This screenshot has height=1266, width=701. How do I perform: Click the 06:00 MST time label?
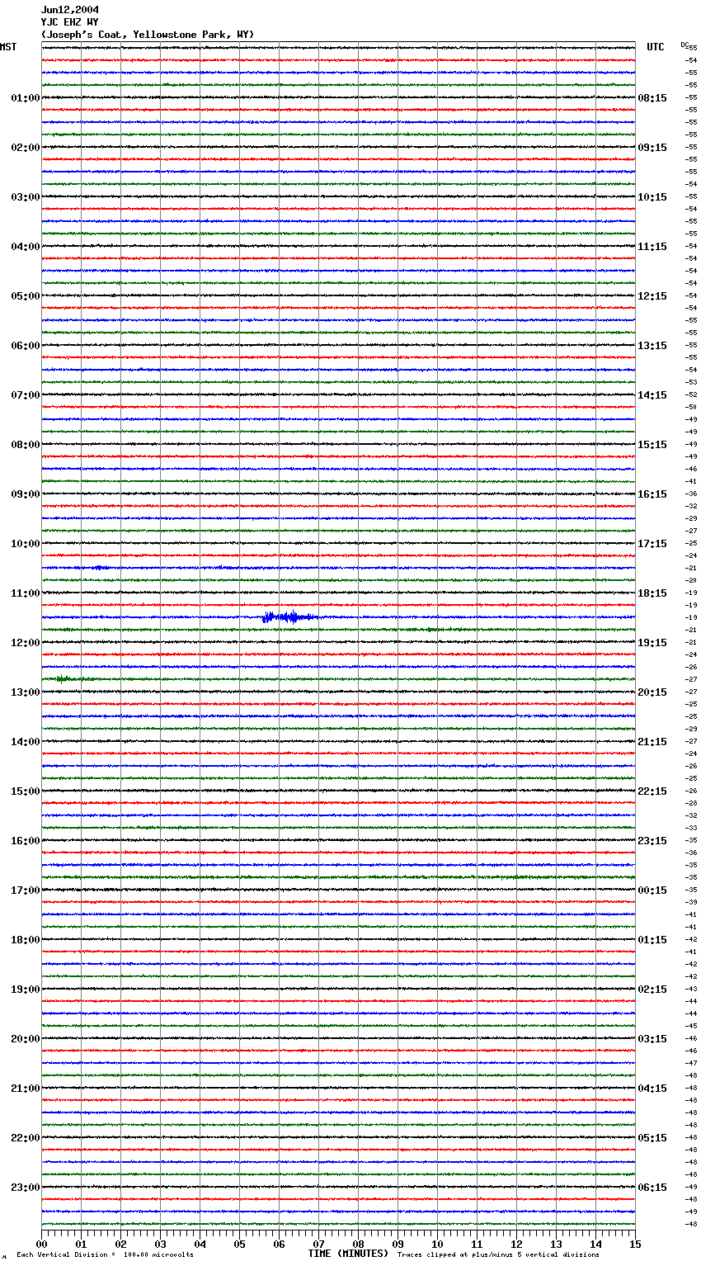(x=26, y=346)
